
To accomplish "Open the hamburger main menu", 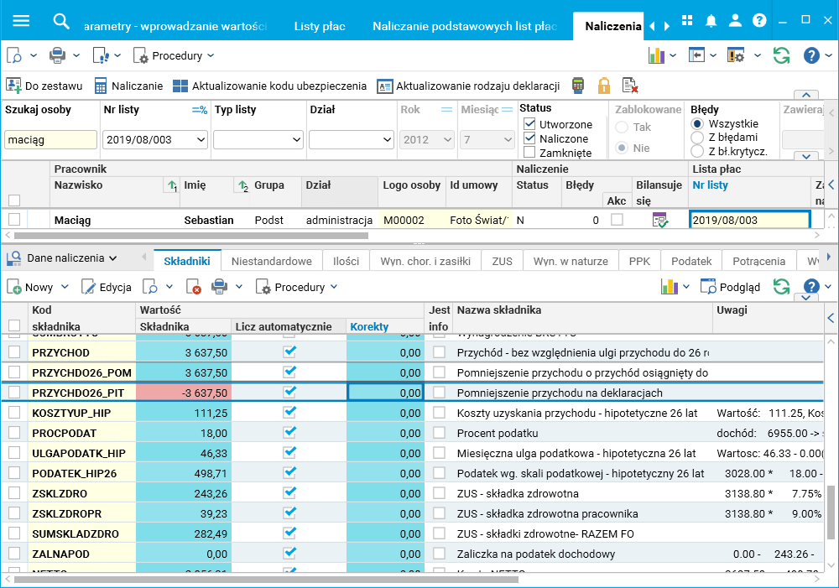I will [x=21, y=21].
